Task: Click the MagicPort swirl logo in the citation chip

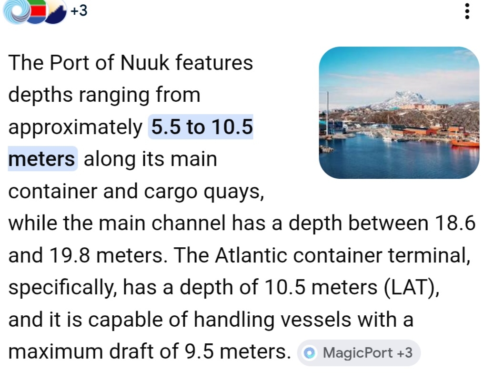Action: pos(311,353)
